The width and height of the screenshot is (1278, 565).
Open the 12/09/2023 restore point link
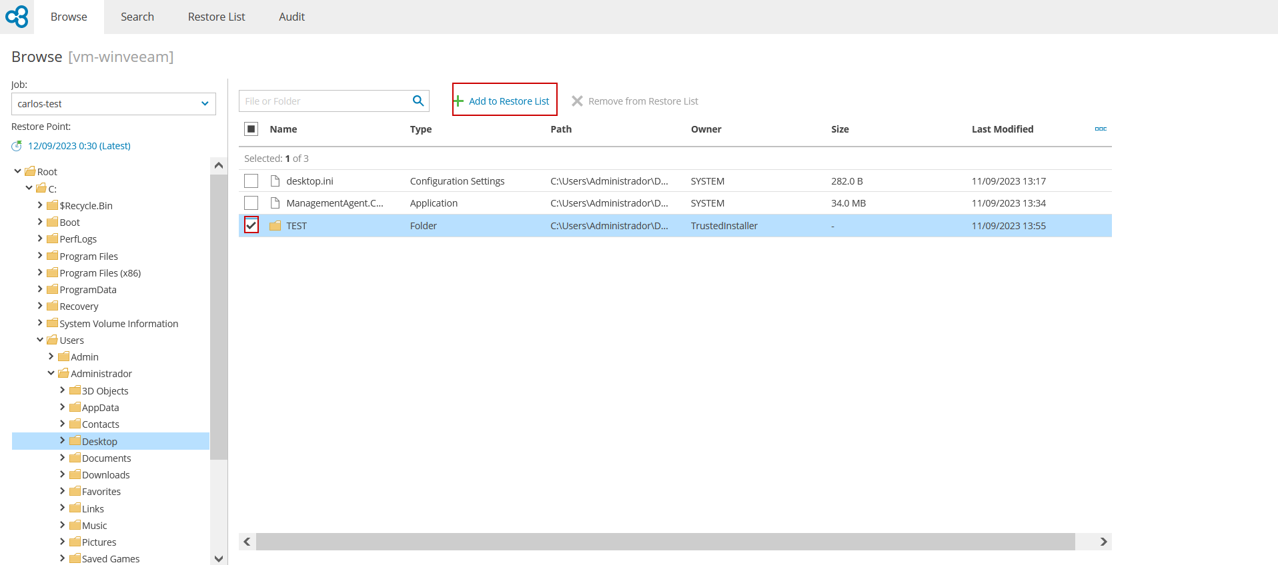[x=79, y=146]
